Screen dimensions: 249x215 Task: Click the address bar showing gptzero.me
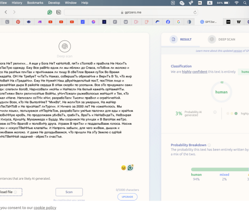coord(131,12)
